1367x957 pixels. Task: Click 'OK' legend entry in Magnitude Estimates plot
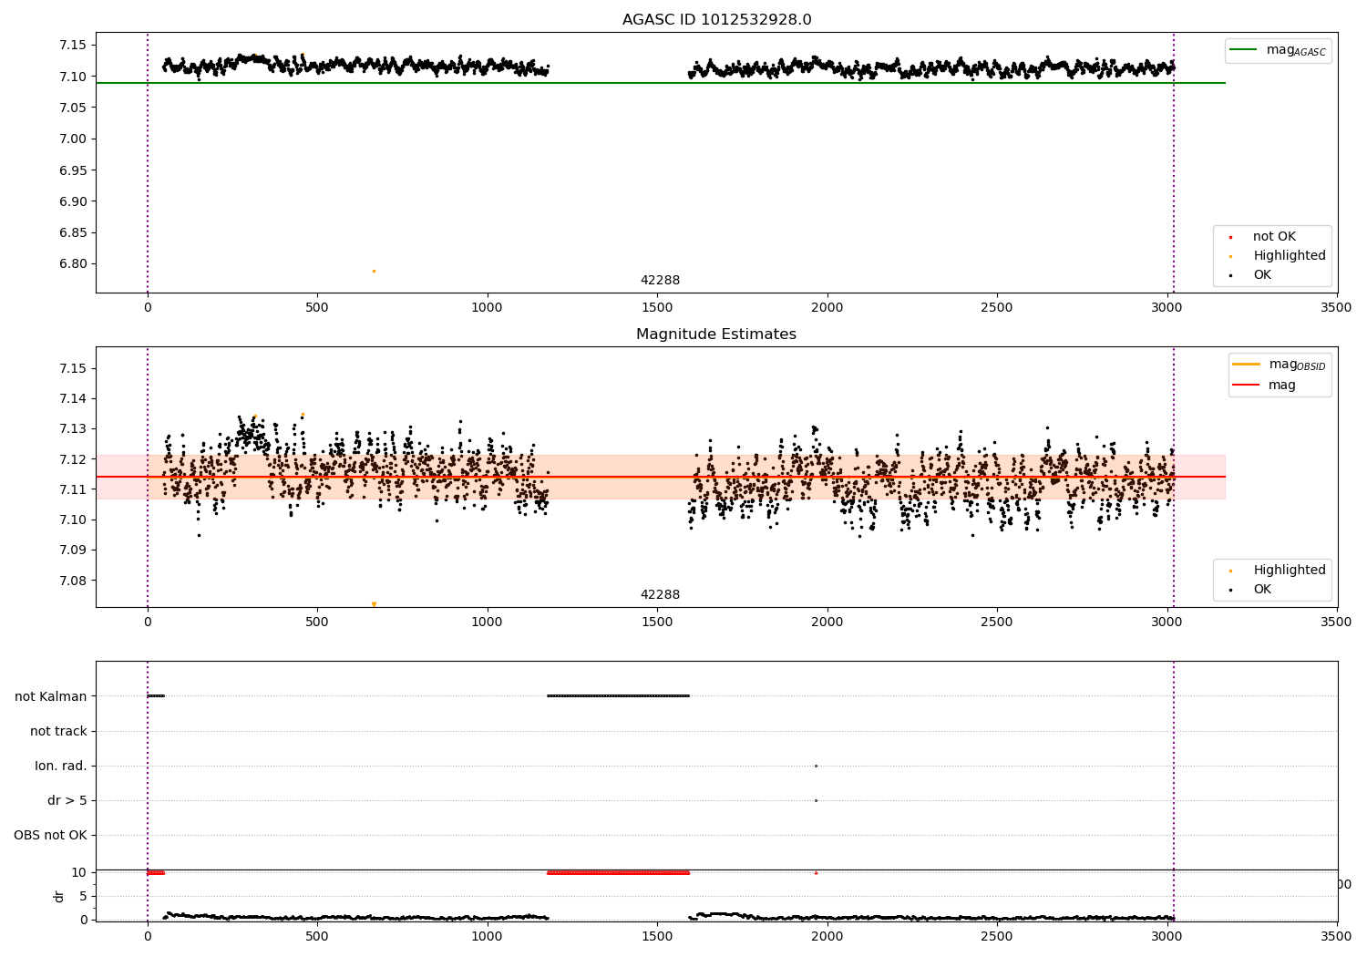coord(1249,590)
